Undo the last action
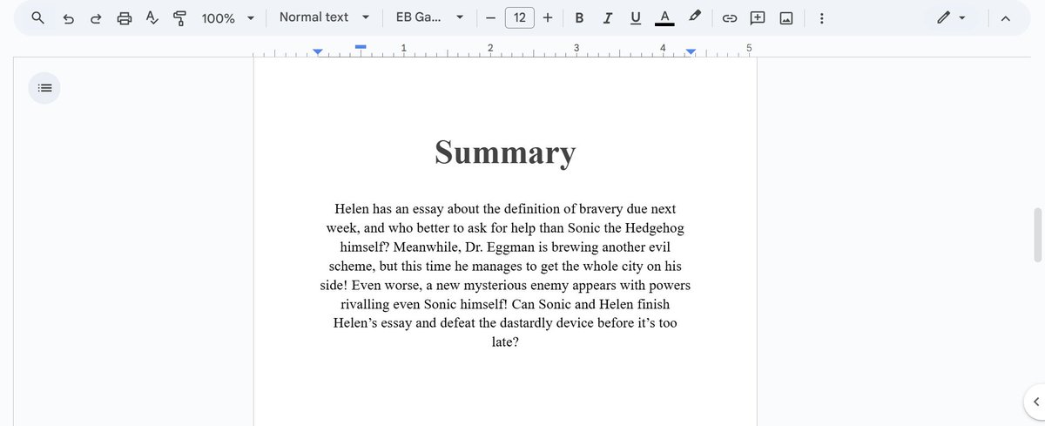This screenshot has height=426, width=1045. tap(69, 17)
